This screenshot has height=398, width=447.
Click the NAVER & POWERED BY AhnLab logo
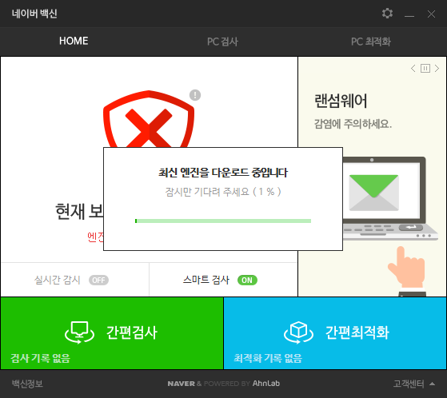point(224,384)
